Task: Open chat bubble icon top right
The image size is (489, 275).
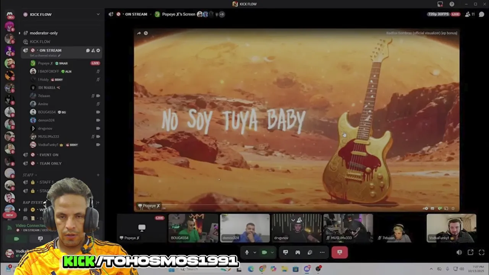Action: click(481, 14)
